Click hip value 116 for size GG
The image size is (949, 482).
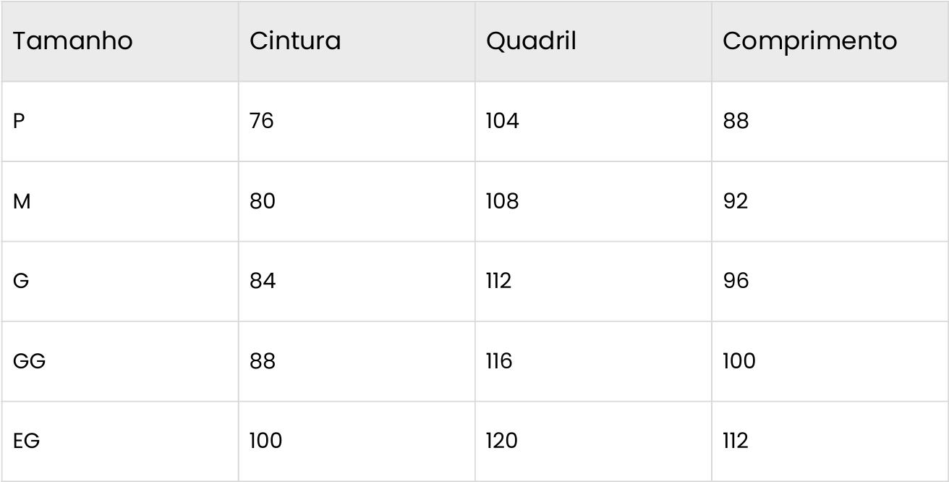[499, 360]
